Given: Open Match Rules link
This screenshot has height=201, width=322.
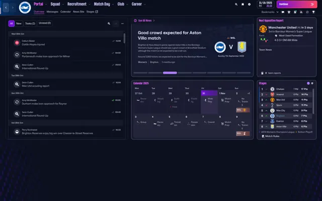Looking at the screenshot, I should (x=272, y=136).
